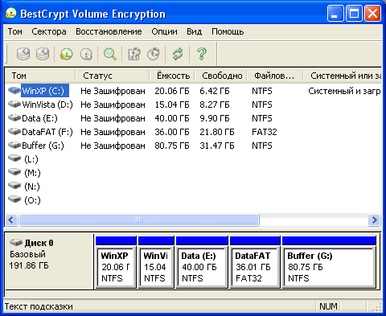Click the drive icon beside WinVista (D:)
Viewport: 386px width, 316px height.
(x=14, y=104)
